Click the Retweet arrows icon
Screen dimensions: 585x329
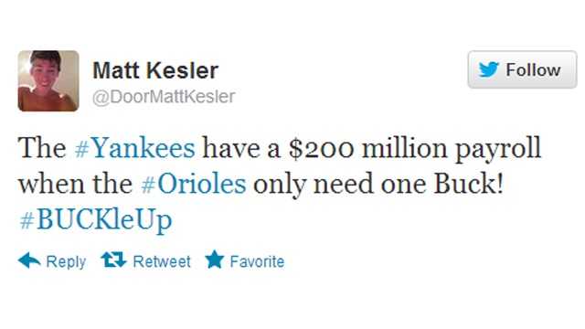(113, 260)
